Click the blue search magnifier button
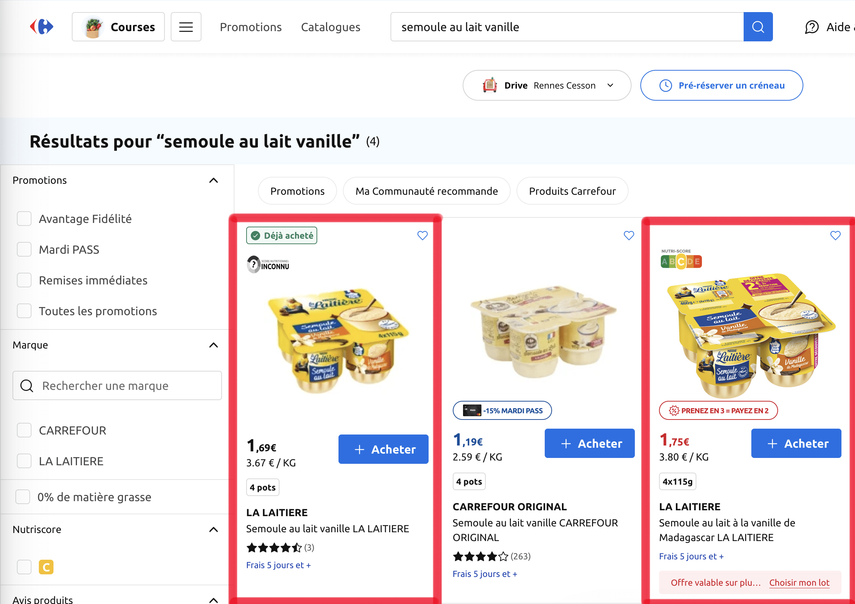855x604 pixels. [x=758, y=27]
